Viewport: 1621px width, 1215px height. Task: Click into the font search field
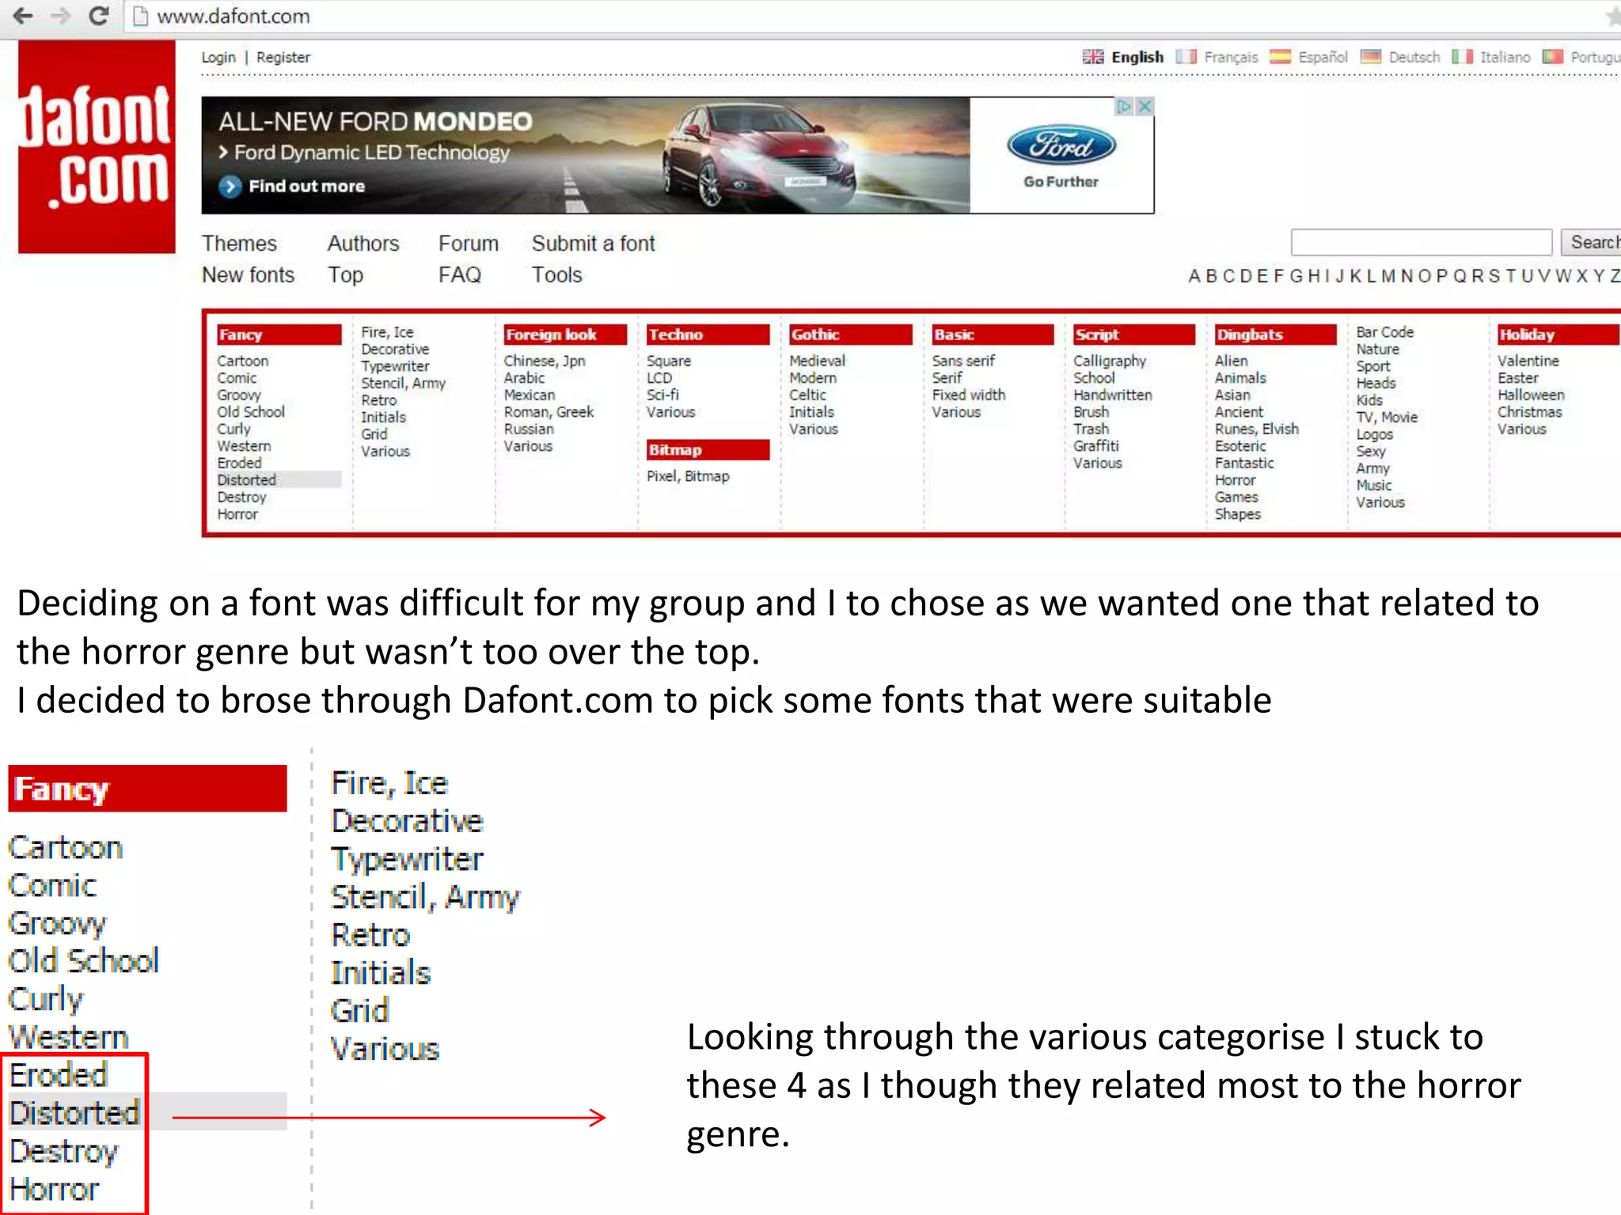coord(1421,242)
